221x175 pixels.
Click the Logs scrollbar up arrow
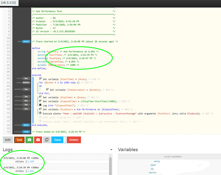(110, 156)
